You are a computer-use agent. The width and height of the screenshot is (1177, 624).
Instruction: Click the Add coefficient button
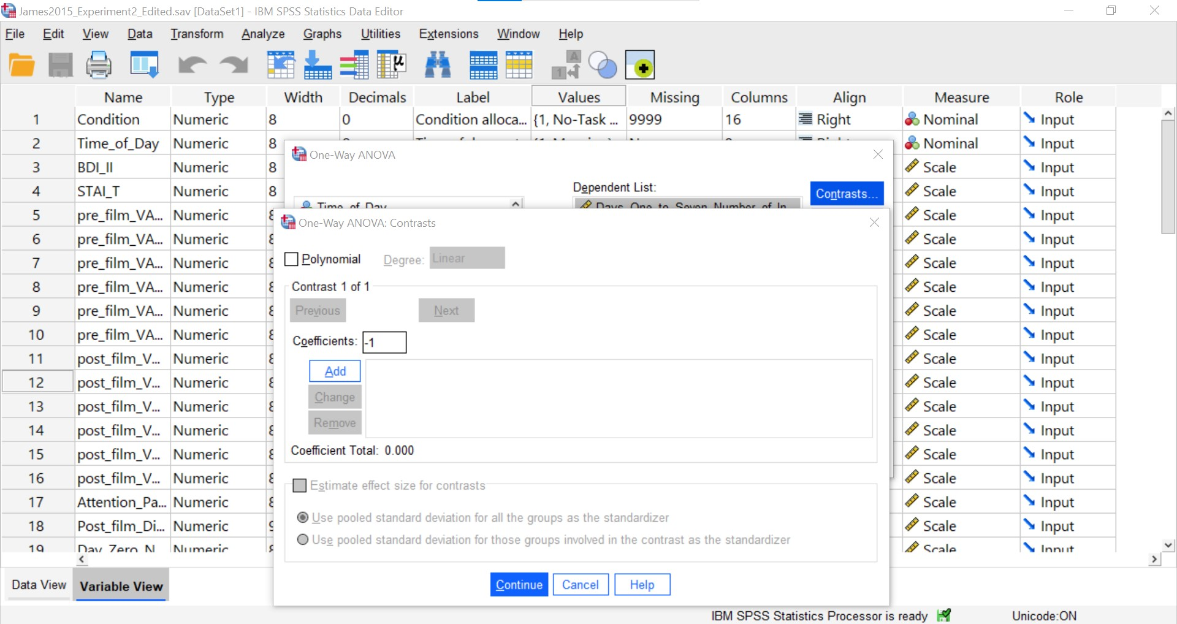(x=335, y=371)
